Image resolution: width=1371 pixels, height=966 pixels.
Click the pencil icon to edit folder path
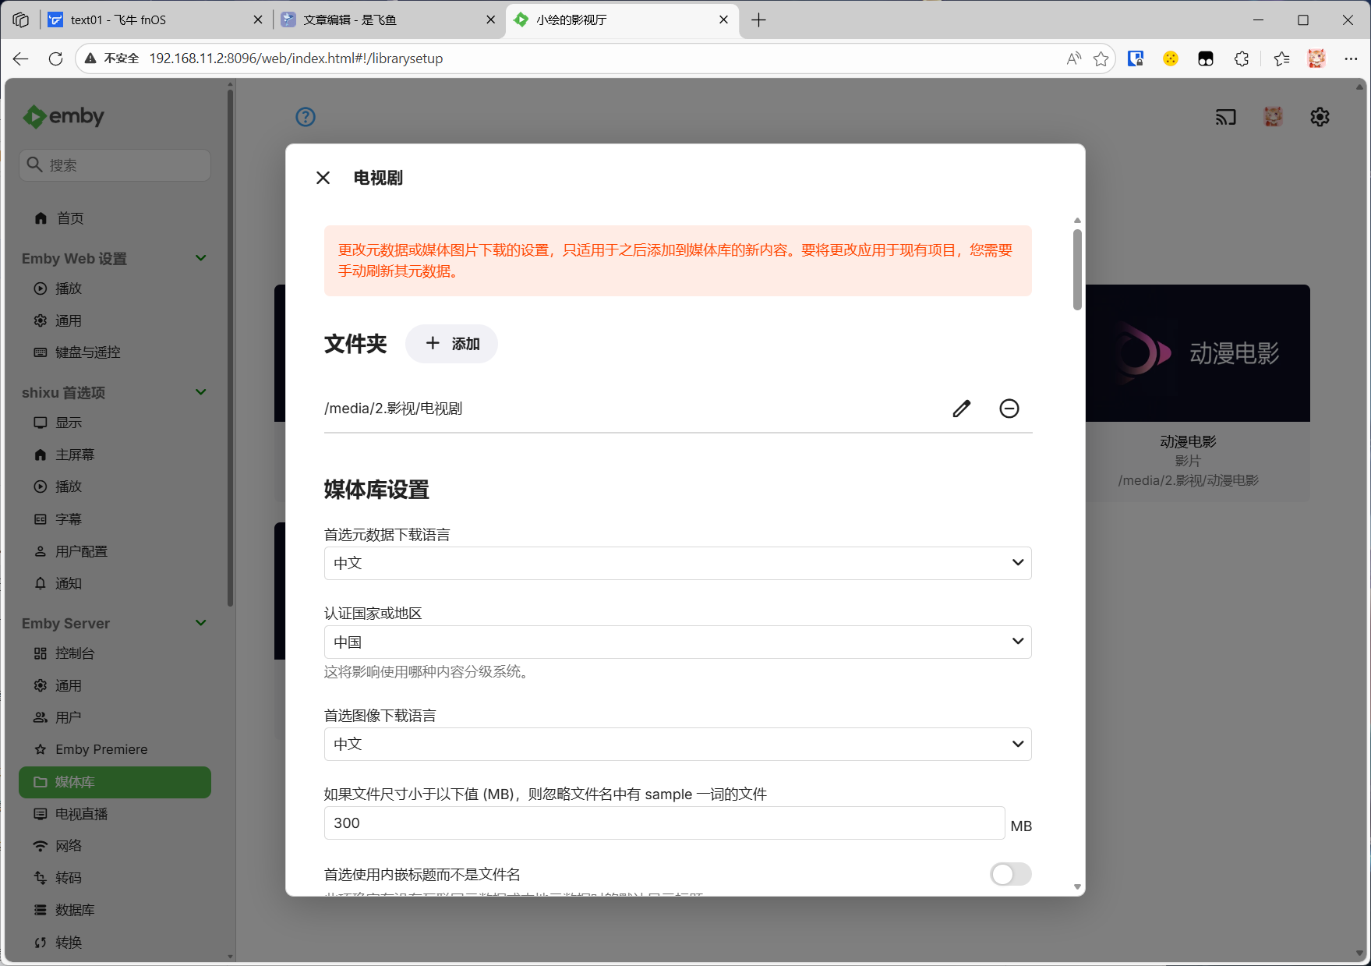click(961, 409)
